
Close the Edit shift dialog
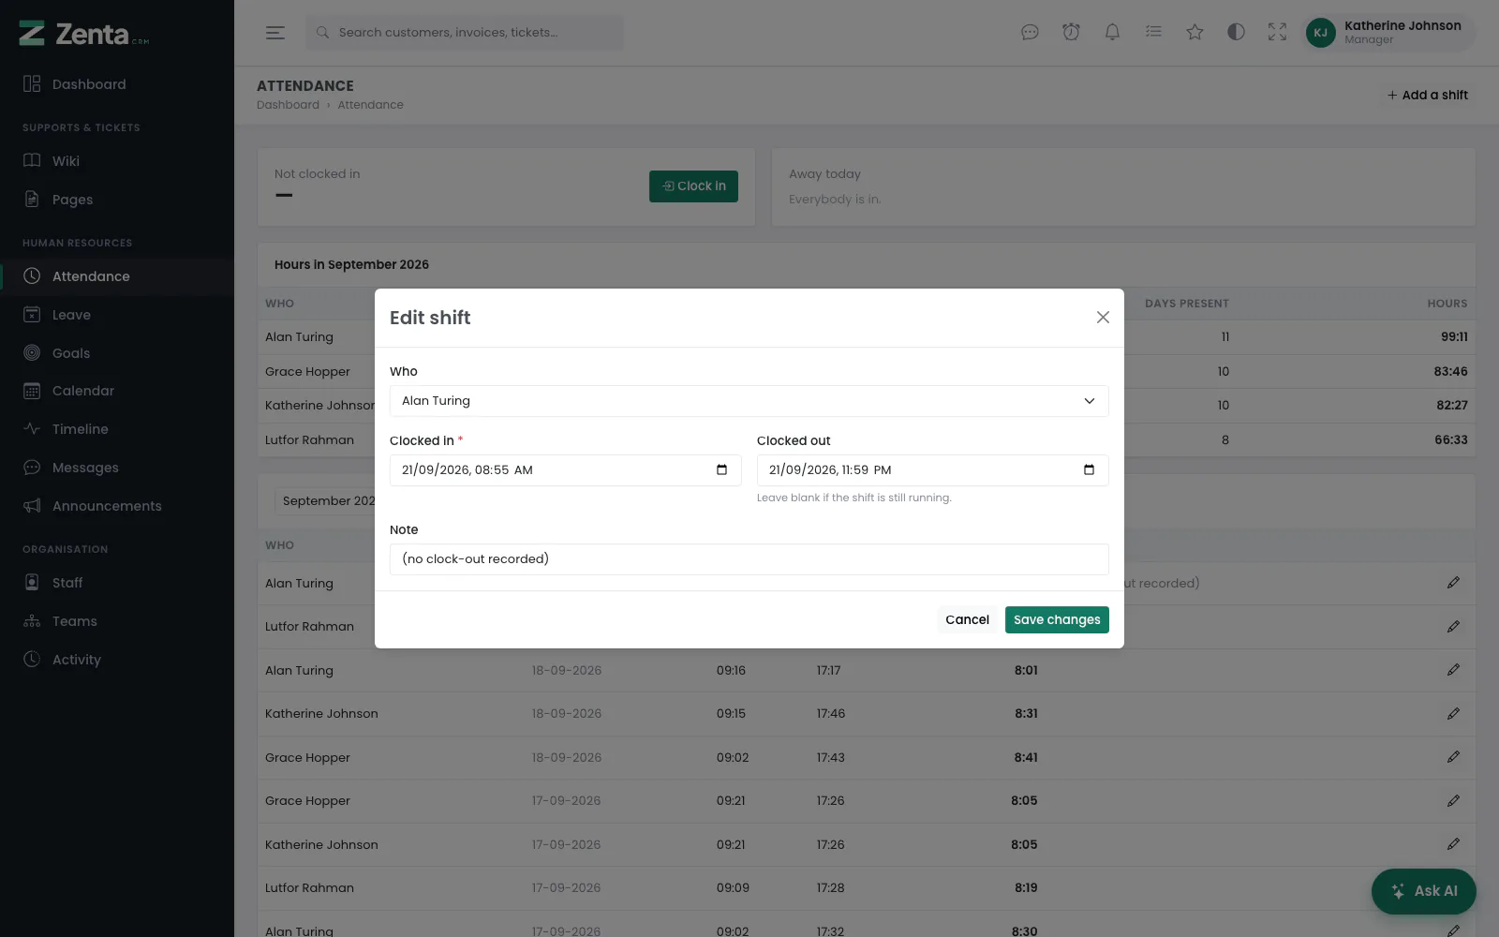pyautogui.click(x=1103, y=318)
